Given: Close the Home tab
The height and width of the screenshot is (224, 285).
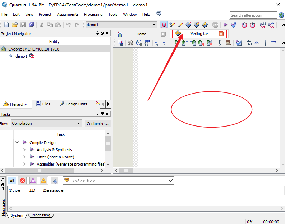Looking at the screenshot, I should click(163, 34).
